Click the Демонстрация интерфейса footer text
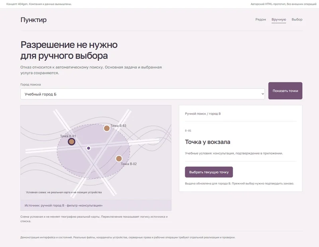319x247 pixels. click(128, 237)
